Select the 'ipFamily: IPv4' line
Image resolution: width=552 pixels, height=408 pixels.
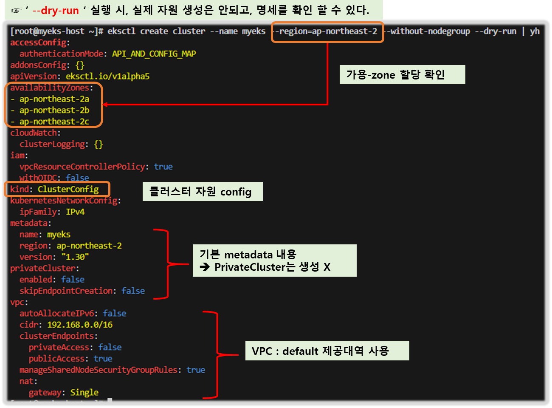pyautogui.click(x=52, y=212)
